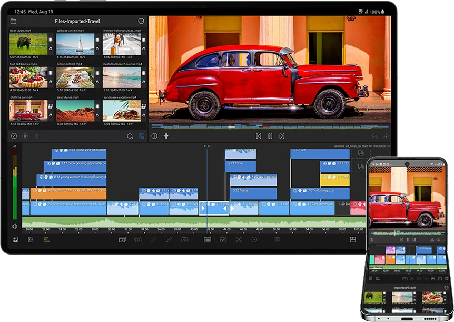
Task: Open the library options ellipsis menu
Action: (x=141, y=21)
